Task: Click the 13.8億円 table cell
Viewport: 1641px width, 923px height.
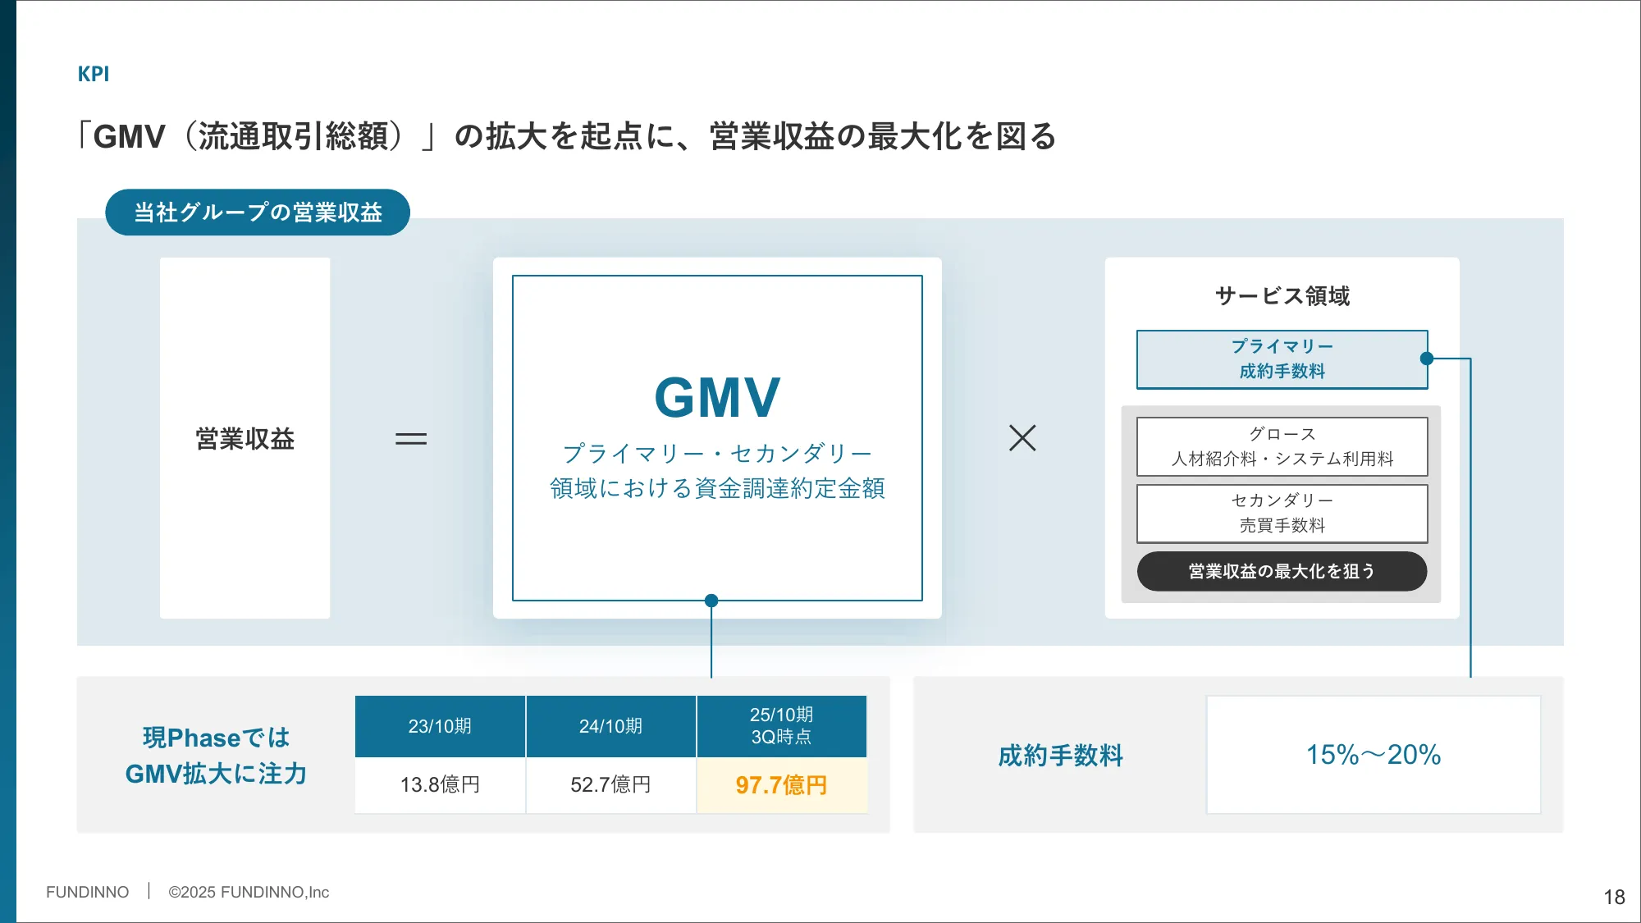Action: pyautogui.click(x=440, y=785)
